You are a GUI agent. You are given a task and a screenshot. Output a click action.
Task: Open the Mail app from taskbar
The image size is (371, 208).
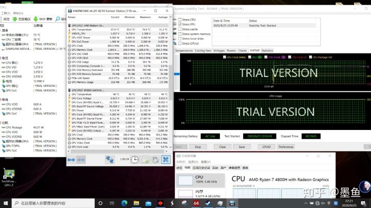coord(148,203)
